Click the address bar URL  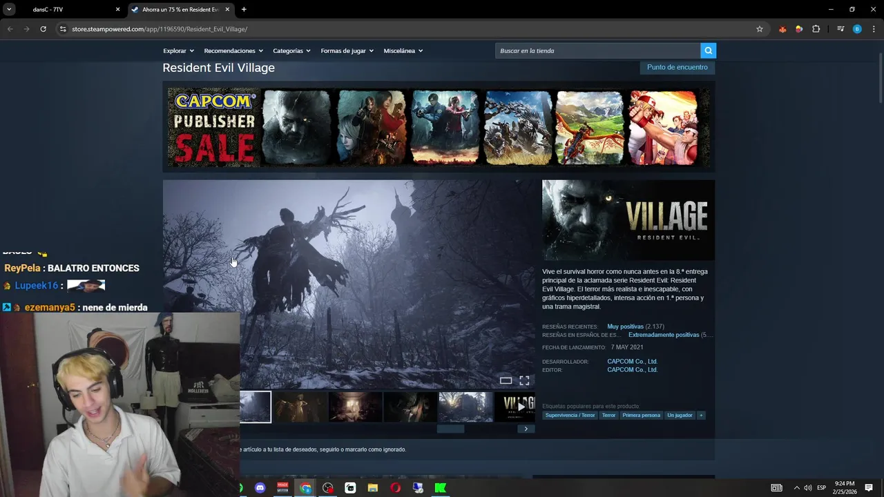[x=160, y=29]
